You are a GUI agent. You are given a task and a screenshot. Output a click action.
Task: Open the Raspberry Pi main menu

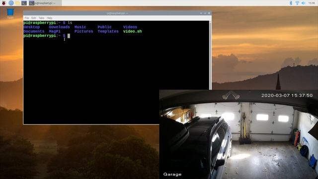[3, 3]
